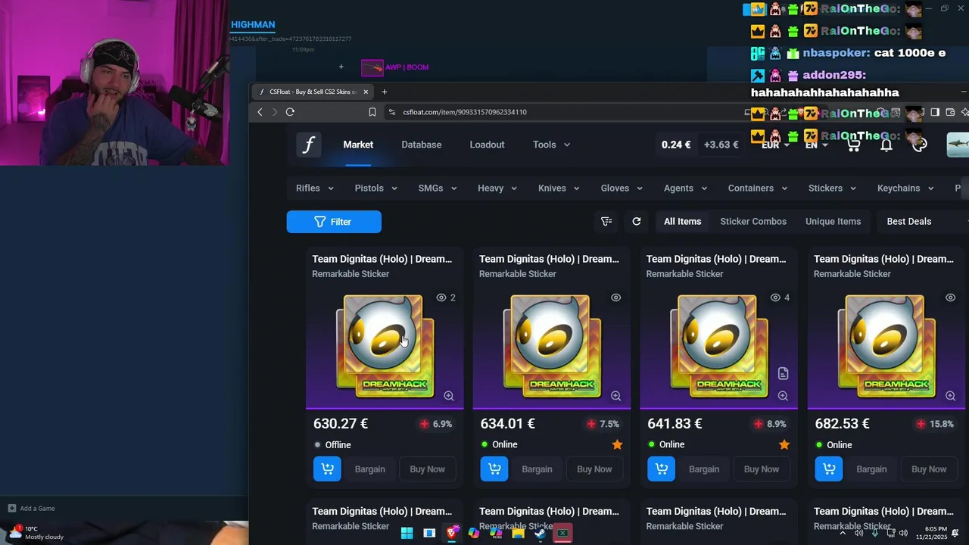969x545 pixels.
Task: Open File Explorer from the taskbar
Action: [518, 534]
